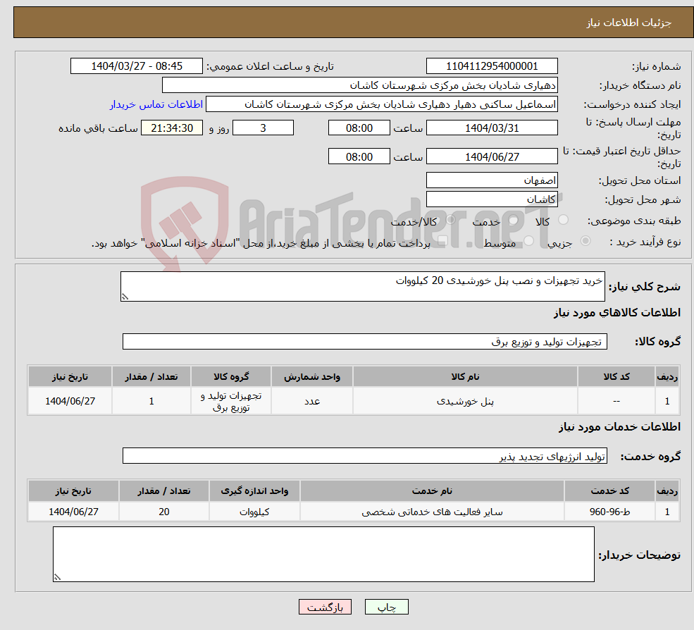This screenshot has width=694, height=630.
Task: Select the کالا radio option
Action: 562,221
